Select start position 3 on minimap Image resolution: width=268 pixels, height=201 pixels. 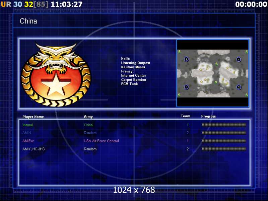pos(187,87)
